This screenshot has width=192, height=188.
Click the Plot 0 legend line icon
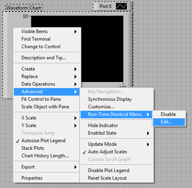[121, 6]
